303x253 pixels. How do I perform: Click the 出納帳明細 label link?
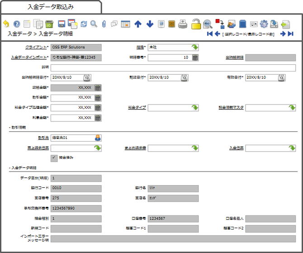pyautogui.click(x=235, y=57)
